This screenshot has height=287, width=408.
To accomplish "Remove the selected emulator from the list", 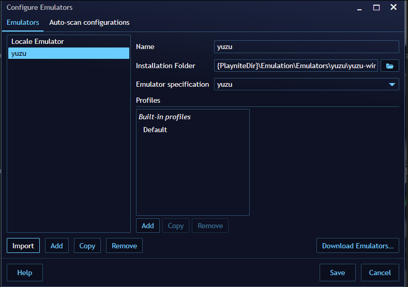I will (x=124, y=246).
